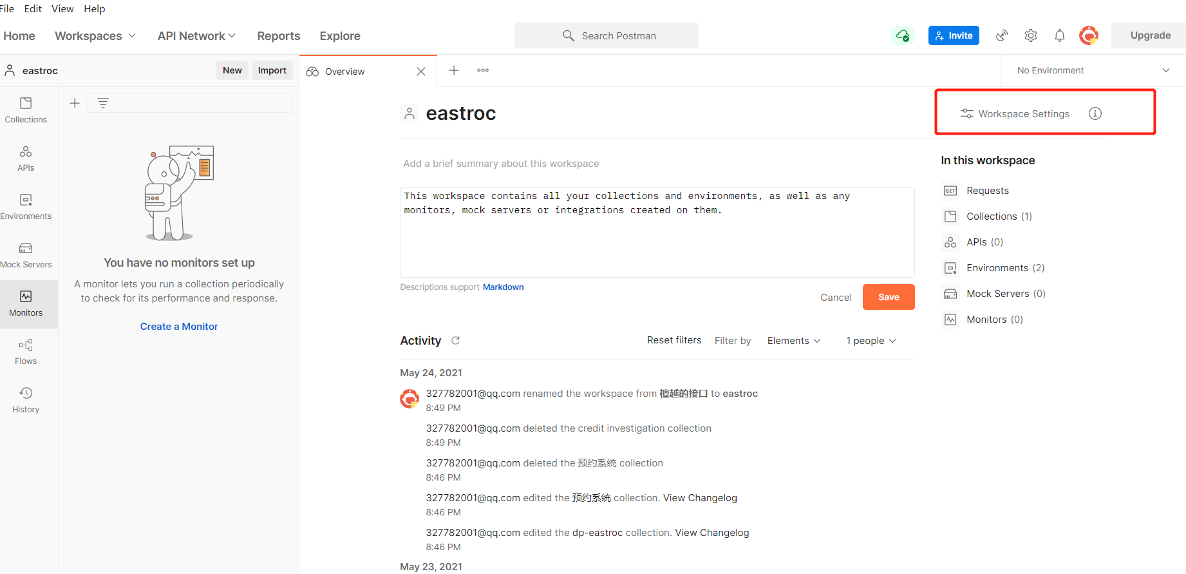Open the settings gear icon
The image size is (1186, 574).
pyautogui.click(x=1031, y=35)
